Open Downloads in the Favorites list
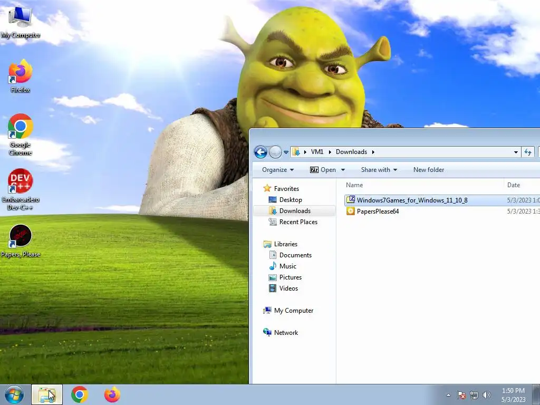Viewport: 540px width, 405px height. pyautogui.click(x=294, y=211)
